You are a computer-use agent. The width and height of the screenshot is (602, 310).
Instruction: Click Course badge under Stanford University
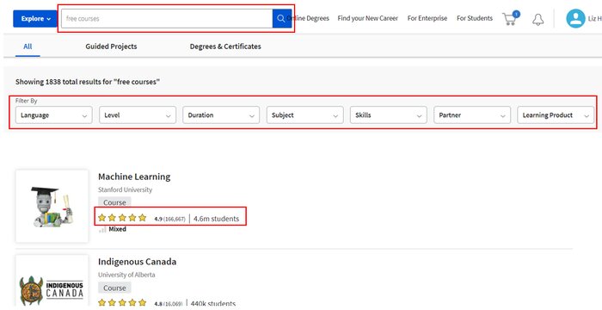pyautogui.click(x=114, y=202)
